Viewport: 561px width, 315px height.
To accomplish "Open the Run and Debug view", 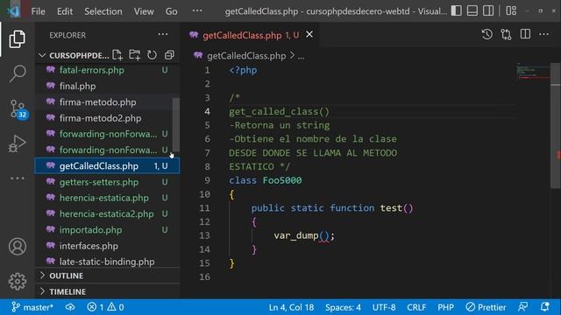I will click(17, 143).
